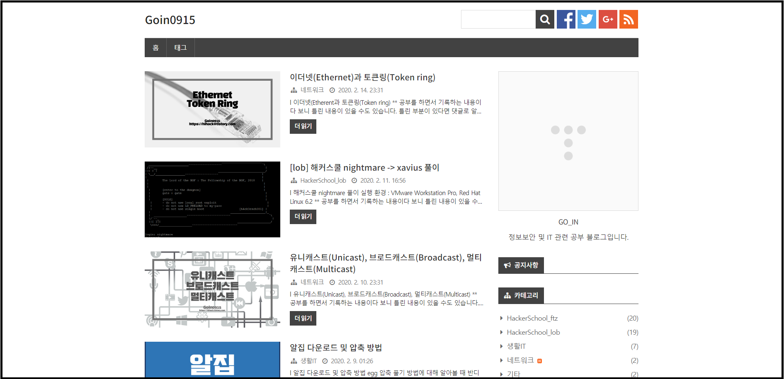The image size is (784, 379).
Task: Click 더 읽기 button for the nightmare post
Action: 303,217
